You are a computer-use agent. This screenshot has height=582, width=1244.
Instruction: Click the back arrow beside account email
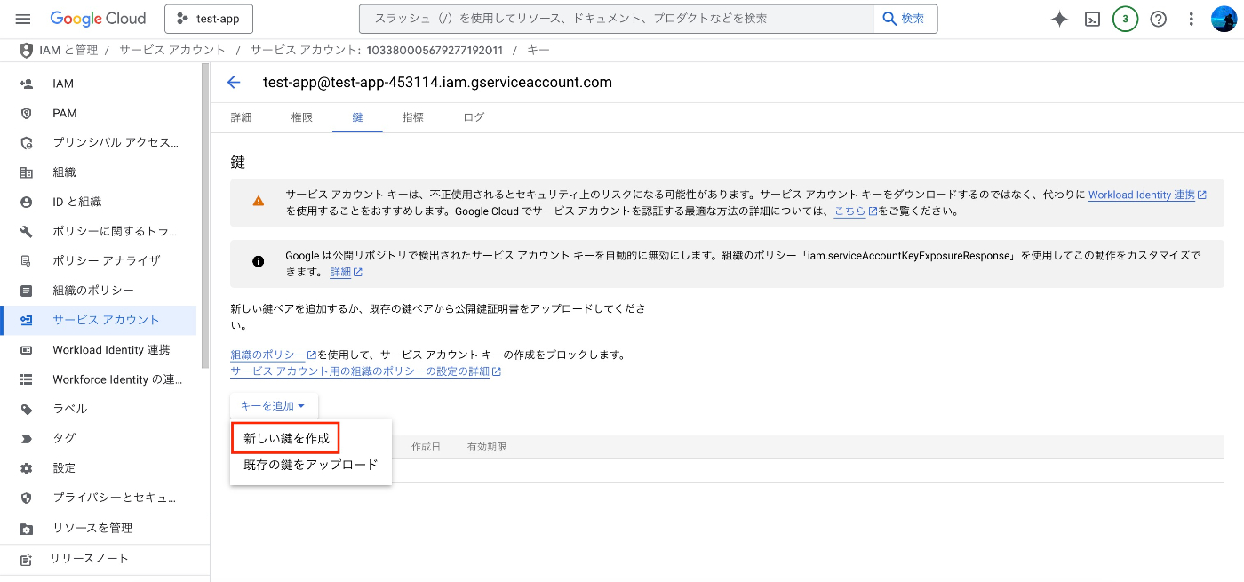click(234, 83)
